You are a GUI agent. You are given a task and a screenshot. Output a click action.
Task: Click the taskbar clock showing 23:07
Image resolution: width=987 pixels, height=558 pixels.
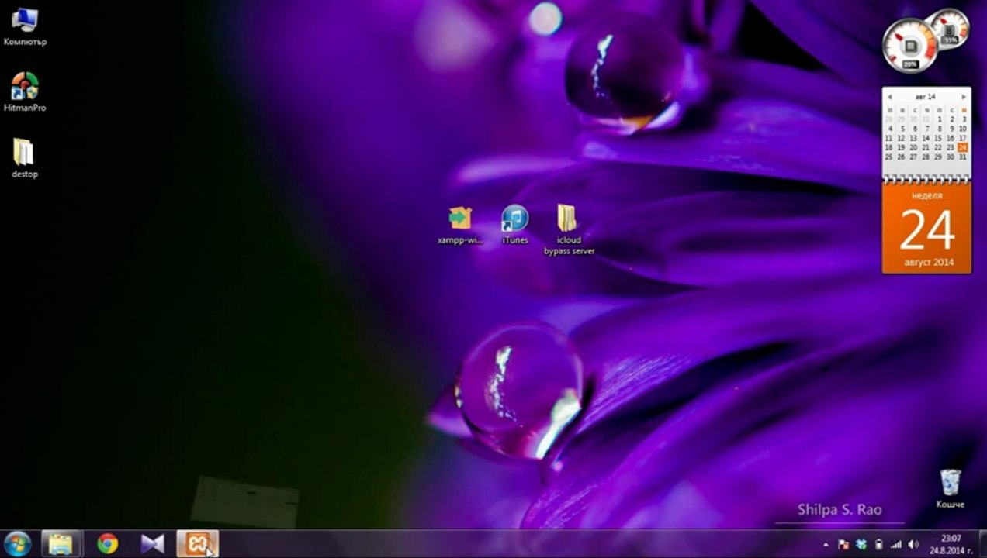[x=951, y=544]
